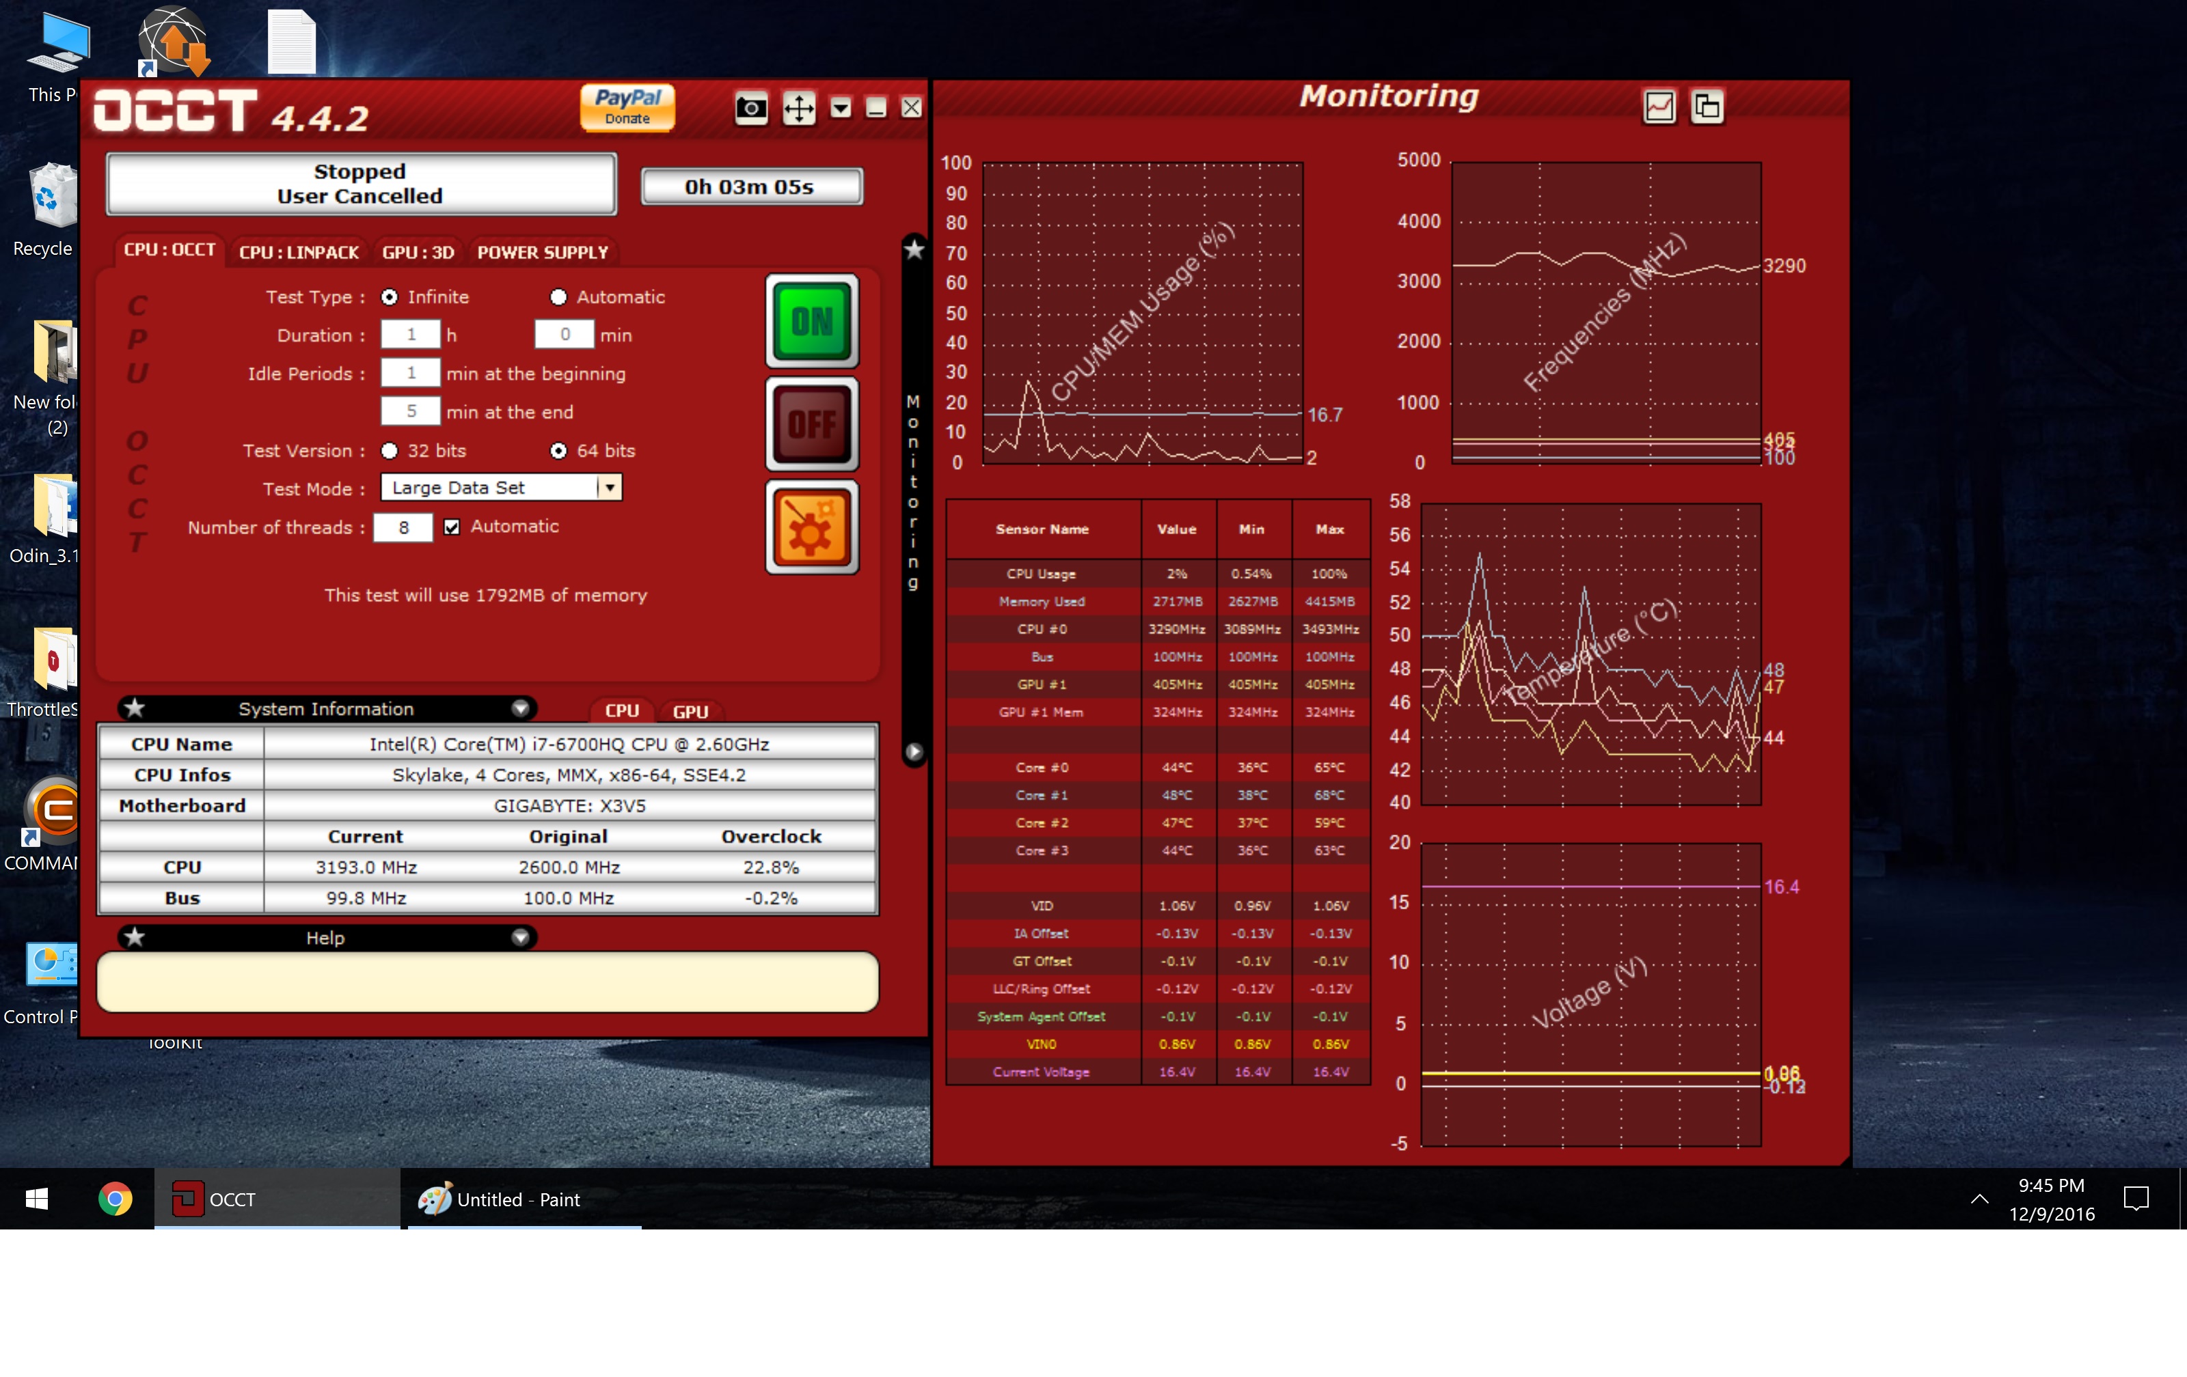Click the elapsed time 0h 03m 05s box

[751, 187]
